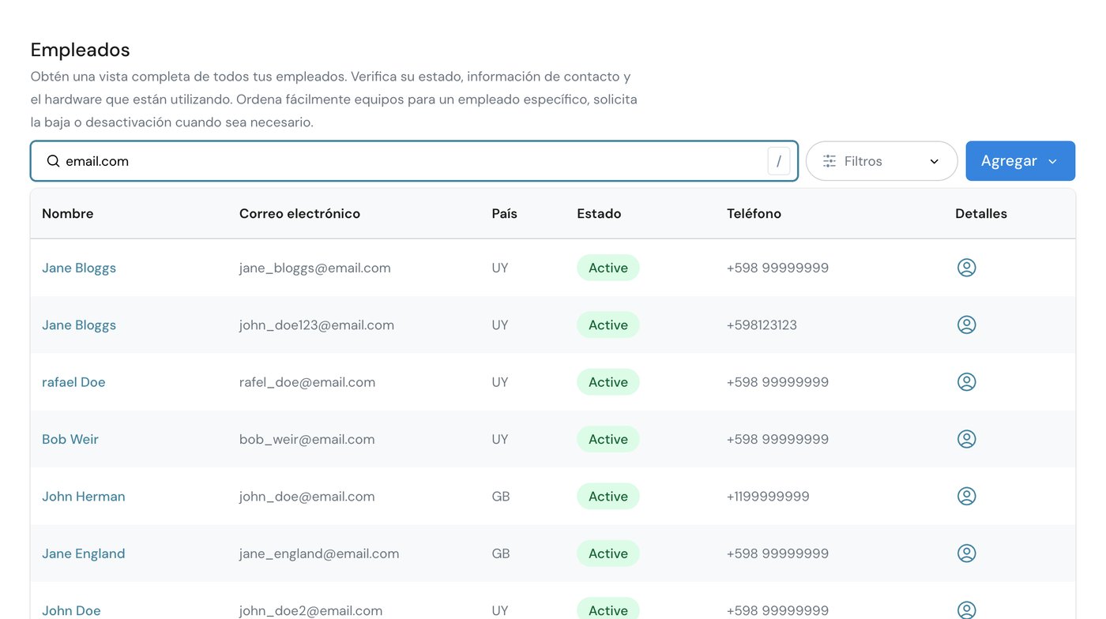Click the Empleados page heading
Screen dimensions: 1106x619
[x=80, y=50]
